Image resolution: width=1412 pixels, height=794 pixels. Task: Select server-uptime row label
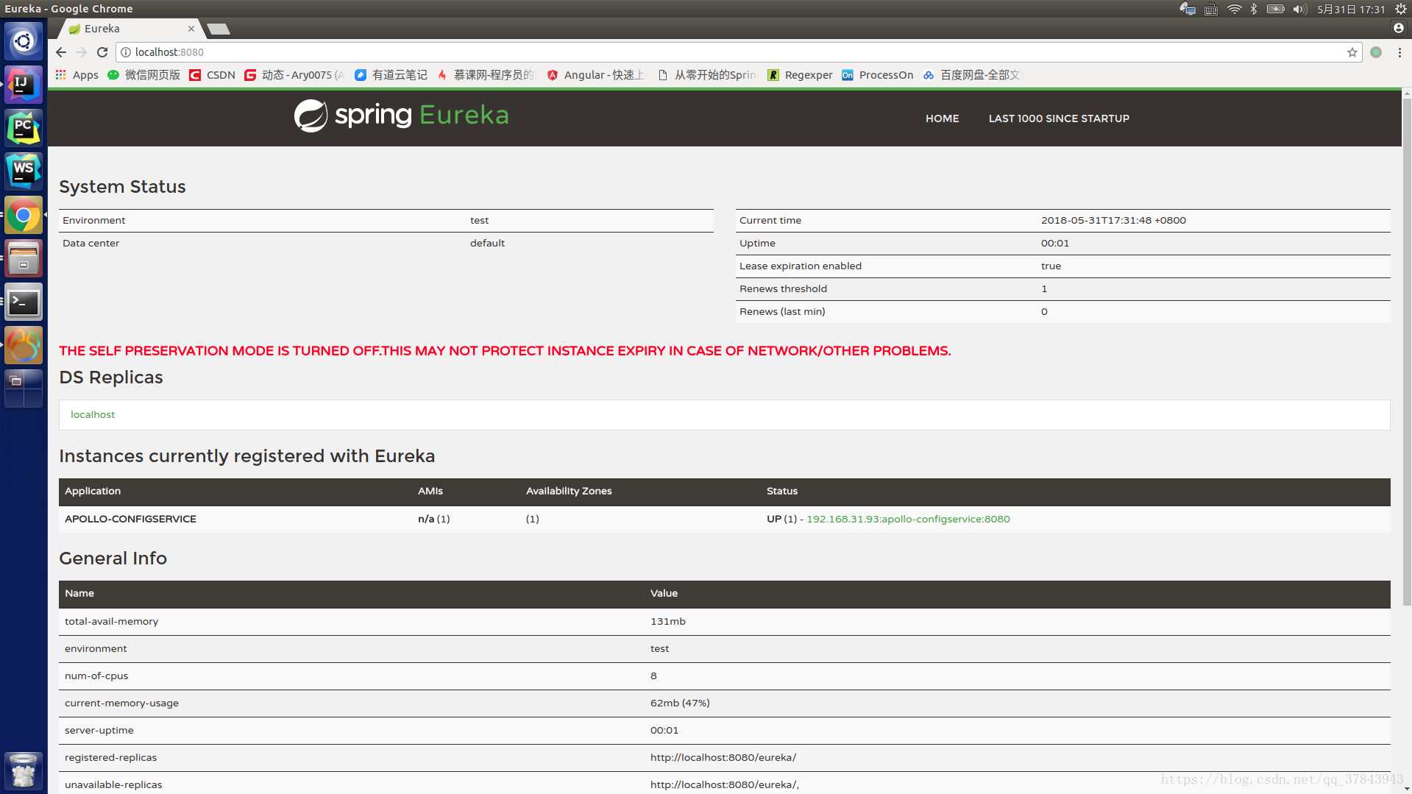point(99,731)
